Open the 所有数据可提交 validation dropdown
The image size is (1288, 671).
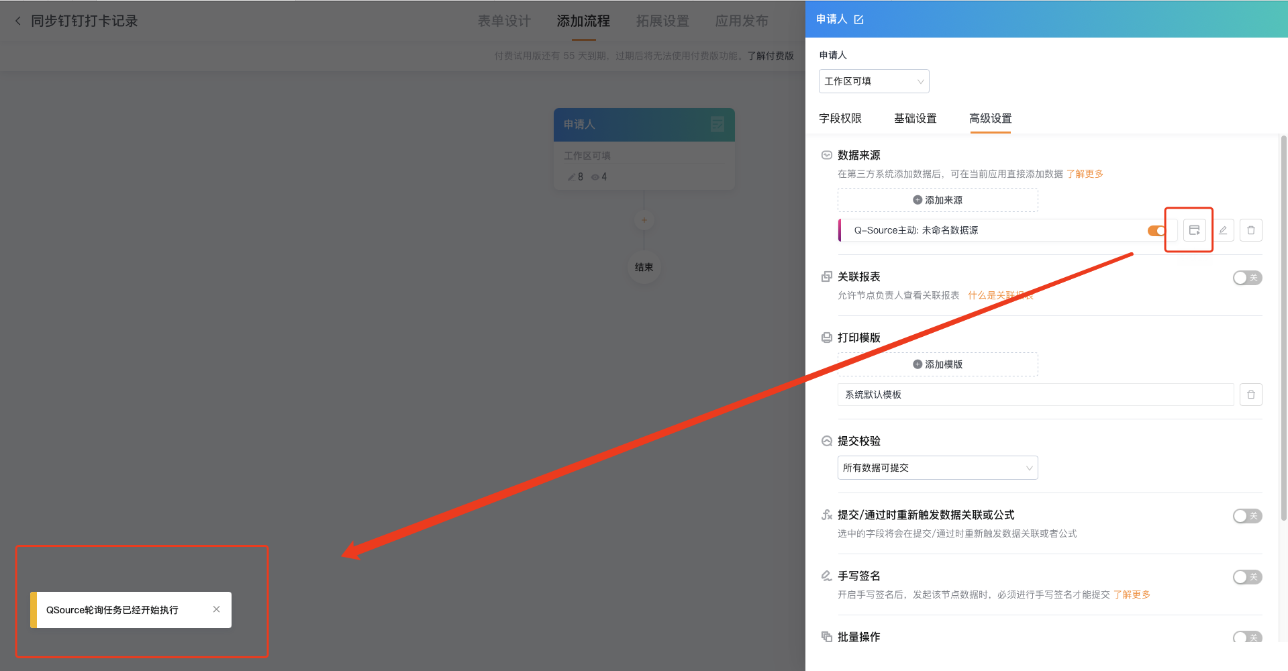[x=938, y=468]
